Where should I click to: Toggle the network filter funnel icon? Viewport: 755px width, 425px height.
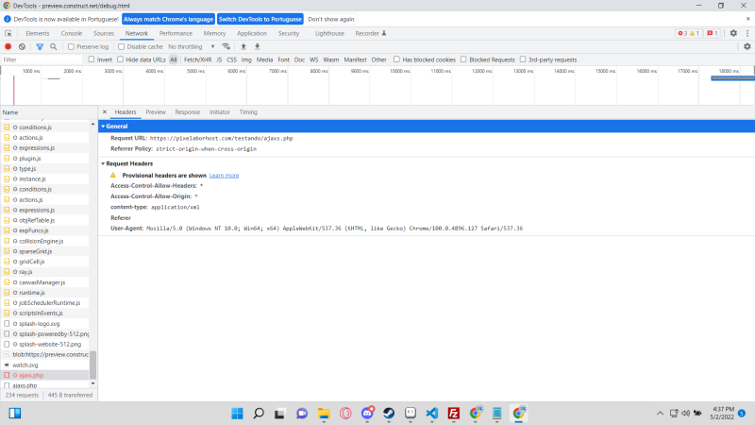pos(40,46)
